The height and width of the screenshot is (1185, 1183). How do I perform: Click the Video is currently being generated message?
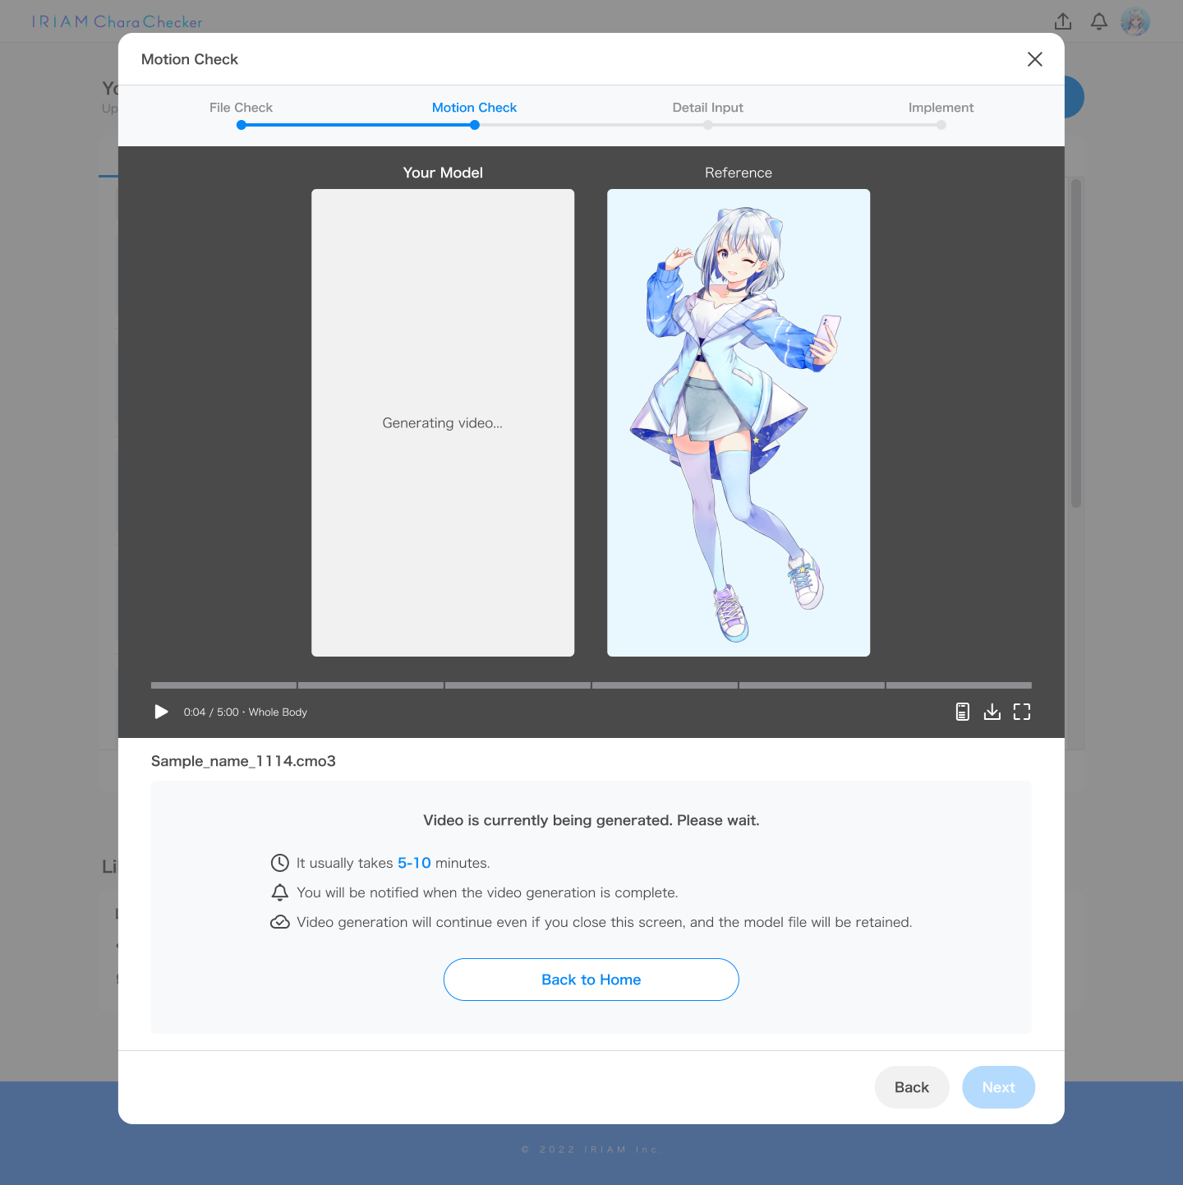(x=591, y=820)
